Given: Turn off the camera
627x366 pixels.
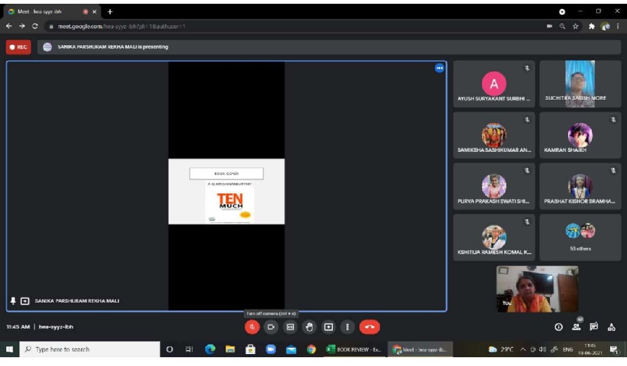Looking at the screenshot, I should click(271, 327).
